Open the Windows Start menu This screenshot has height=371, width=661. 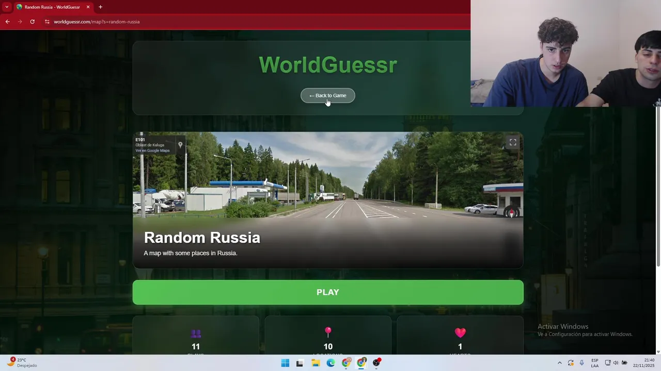285,363
